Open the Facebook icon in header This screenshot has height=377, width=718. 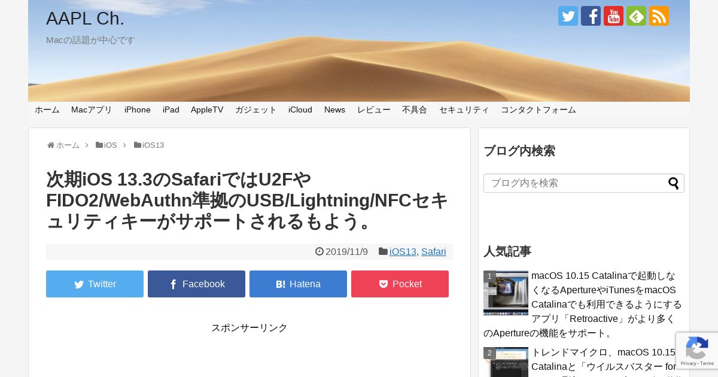click(591, 16)
